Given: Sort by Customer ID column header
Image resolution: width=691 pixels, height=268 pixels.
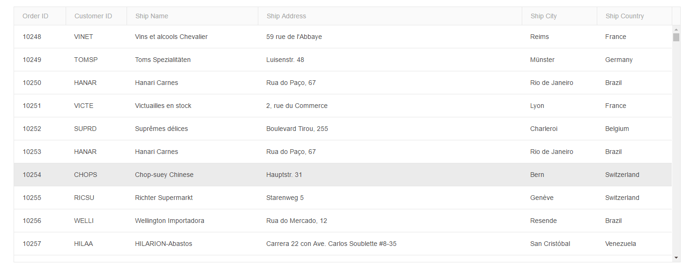Looking at the screenshot, I should click(97, 16).
